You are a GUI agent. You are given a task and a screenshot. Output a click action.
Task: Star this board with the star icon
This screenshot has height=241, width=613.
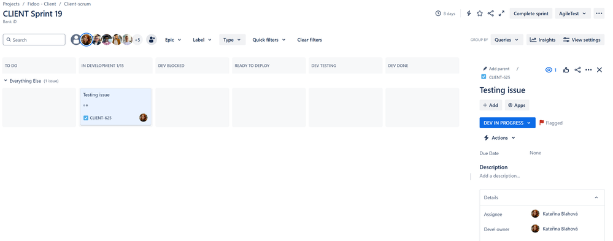[x=480, y=13]
